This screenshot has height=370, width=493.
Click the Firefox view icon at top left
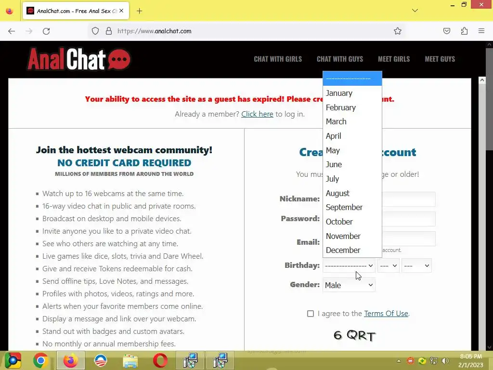(x=10, y=11)
